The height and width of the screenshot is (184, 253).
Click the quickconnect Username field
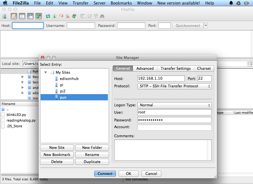(x=81, y=26)
